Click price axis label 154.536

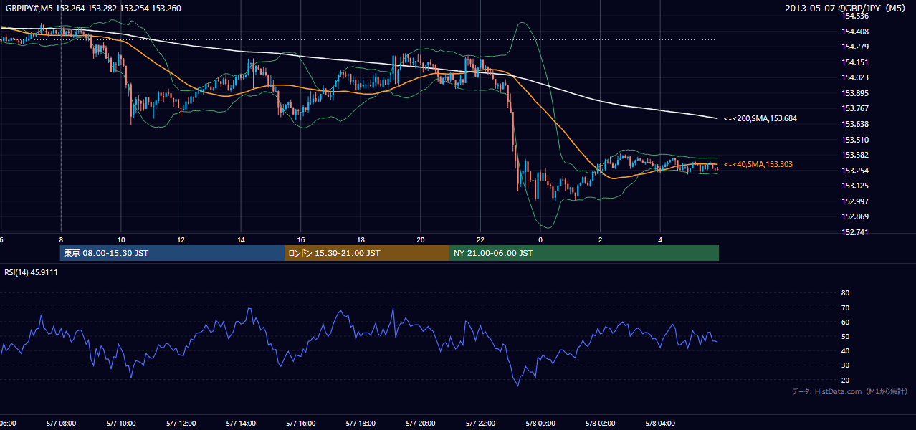coord(854,16)
